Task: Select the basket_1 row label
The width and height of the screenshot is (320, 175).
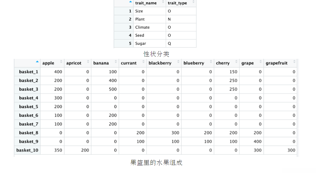Action: tap(28, 72)
